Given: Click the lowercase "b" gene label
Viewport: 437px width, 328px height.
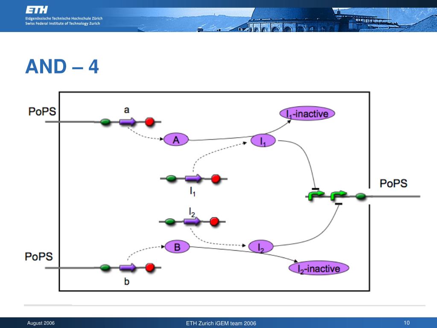Looking at the screenshot, I should tap(126, 281).
